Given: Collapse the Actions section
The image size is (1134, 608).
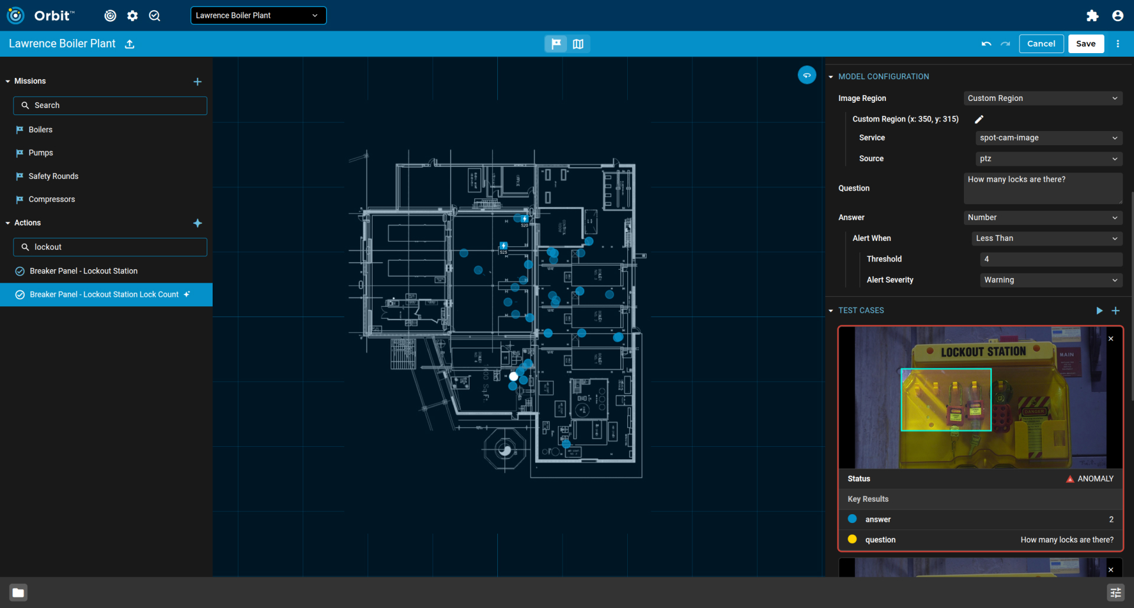Looking at the screenshot, I should pyautogui.click(x=8, y=223).
